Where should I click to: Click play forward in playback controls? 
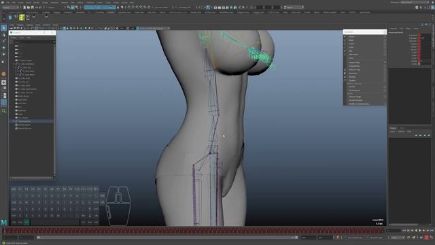(x=420, y=231)
